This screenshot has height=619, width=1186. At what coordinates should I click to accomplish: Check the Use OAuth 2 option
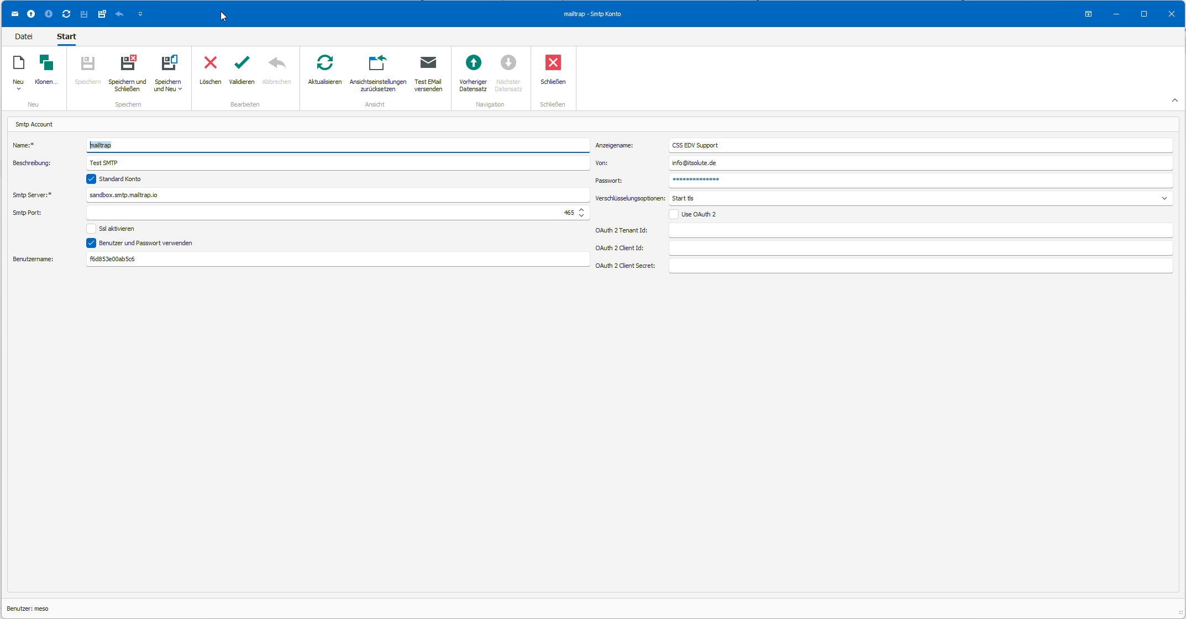pos(673,214)
